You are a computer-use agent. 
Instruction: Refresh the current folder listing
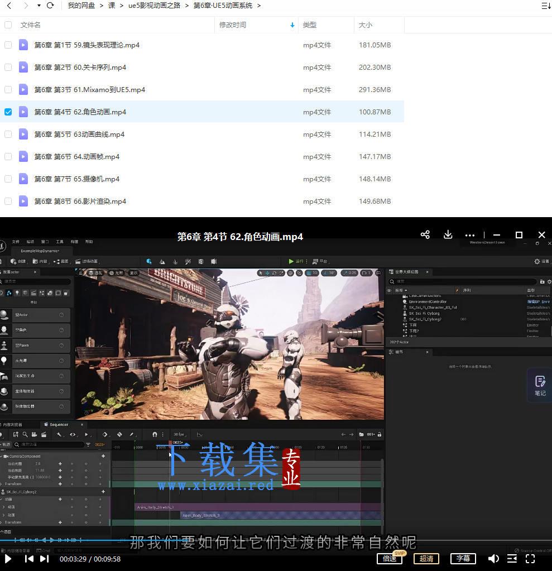coord(50,6)
